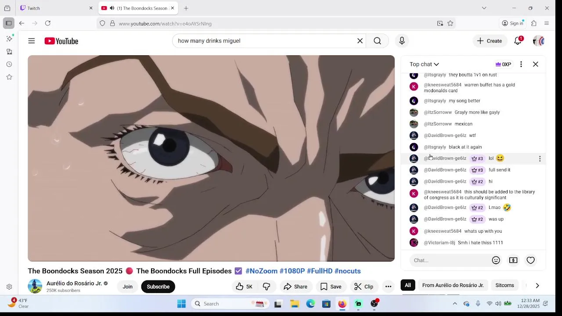Select the All filter chip
The width and height of the screenshot is (562, 316).
[x=408, y=285]
